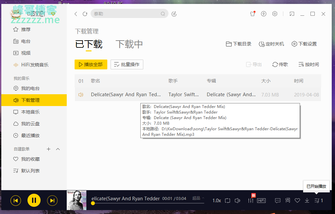Toggle the HiFi mode button

(x=261, y=200)
